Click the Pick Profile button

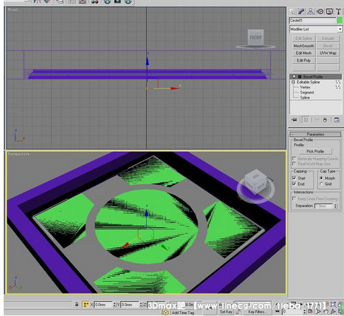click(315, 151)
